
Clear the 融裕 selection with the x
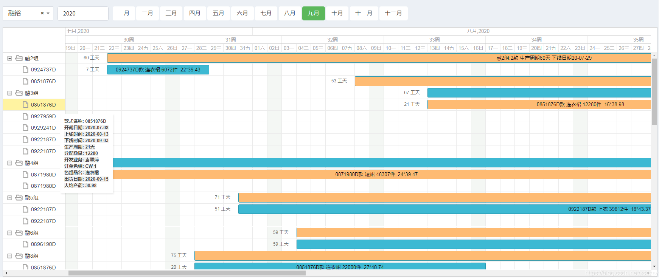click(42, 13)
